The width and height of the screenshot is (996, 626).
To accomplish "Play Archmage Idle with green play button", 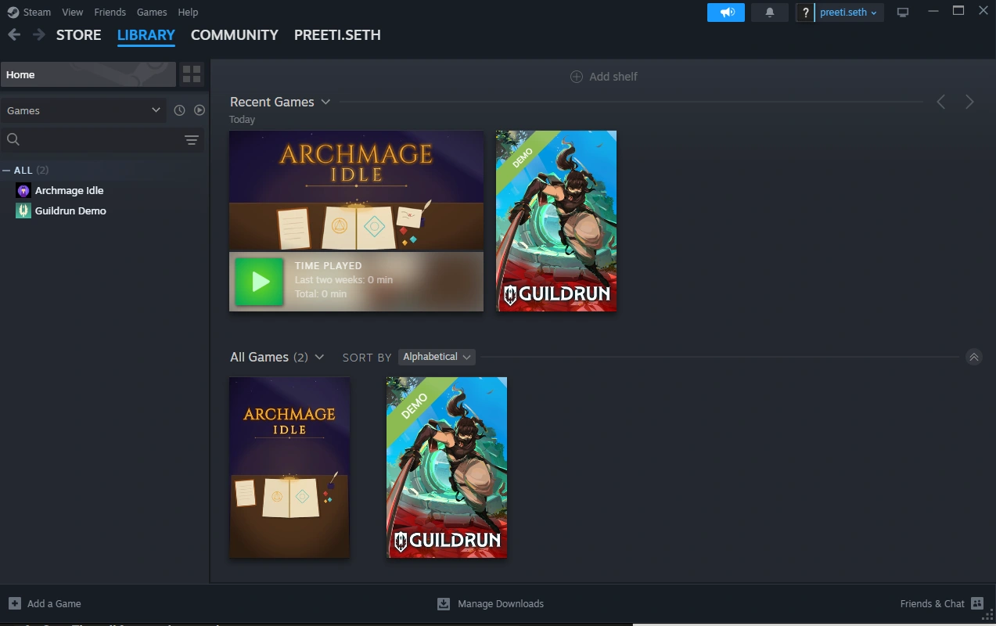I will [x=260, y=282].
